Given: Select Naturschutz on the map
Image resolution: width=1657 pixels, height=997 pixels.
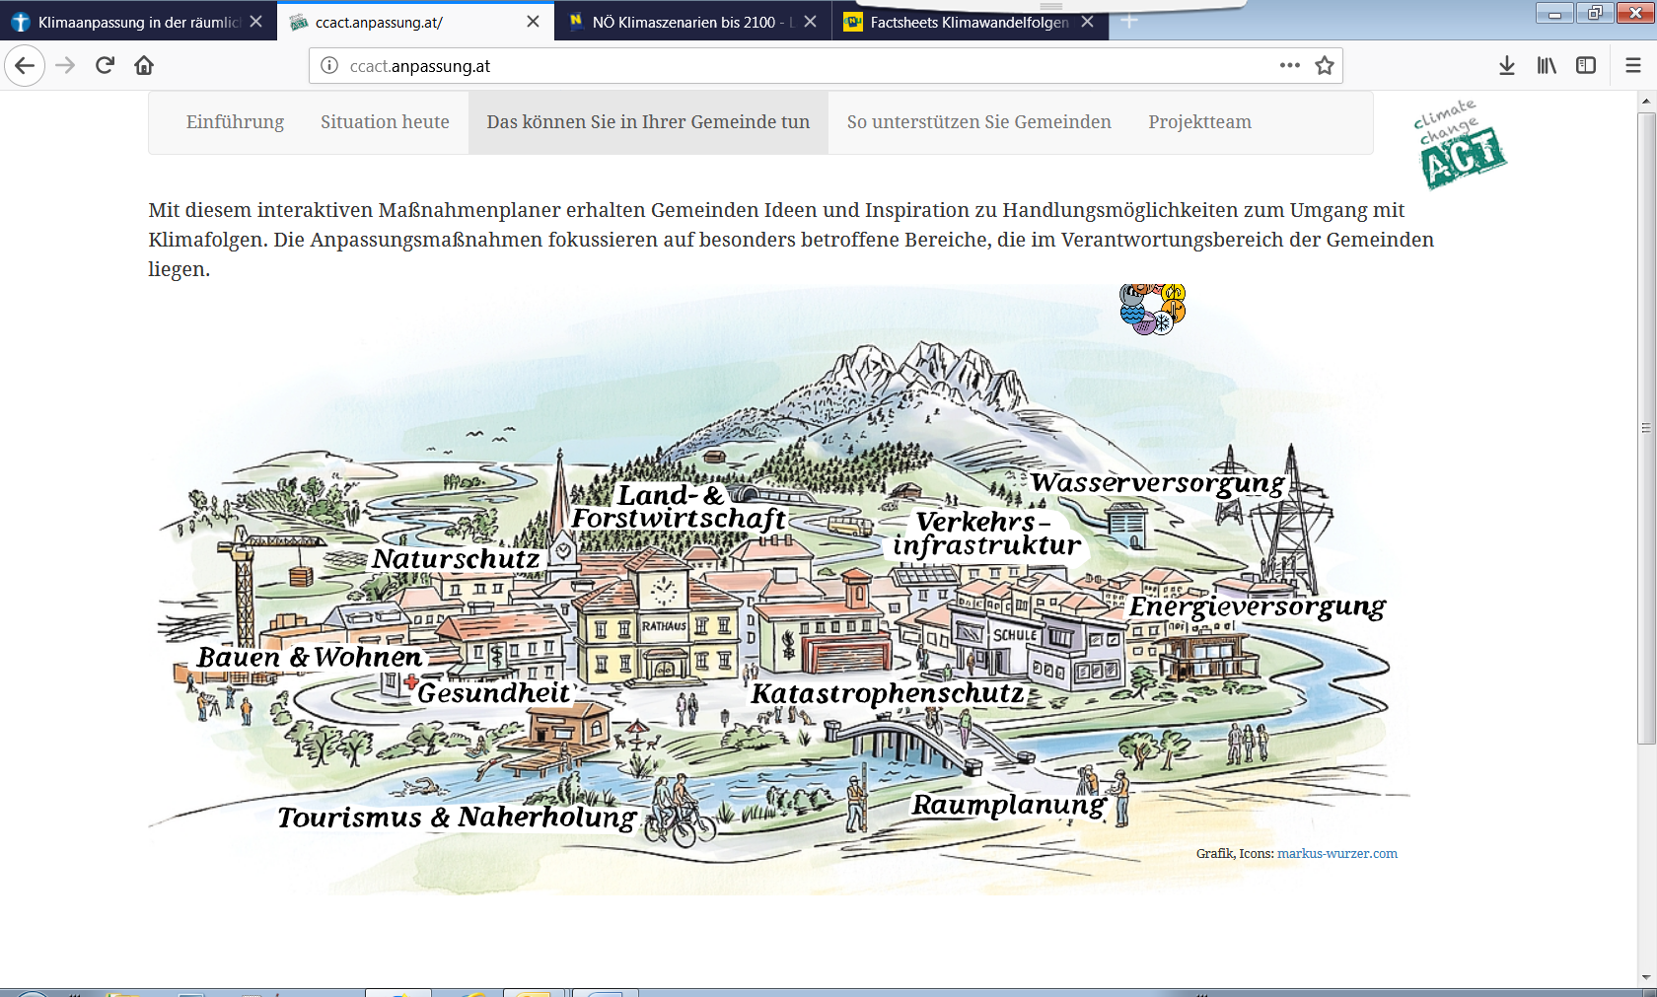Looking at the screenshot, I should click(457, 559).
